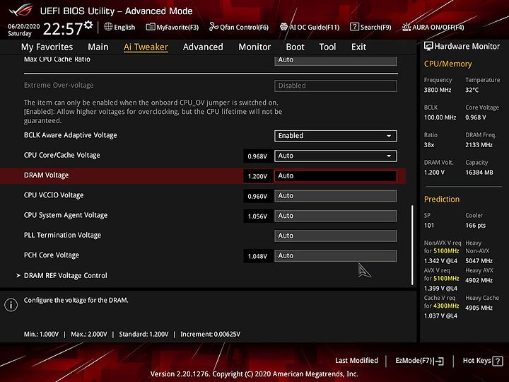Click CPU VCCIO Voltage Auto field

point(335,196)
